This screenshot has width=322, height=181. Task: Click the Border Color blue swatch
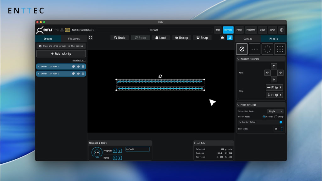(x=281, y=122)
